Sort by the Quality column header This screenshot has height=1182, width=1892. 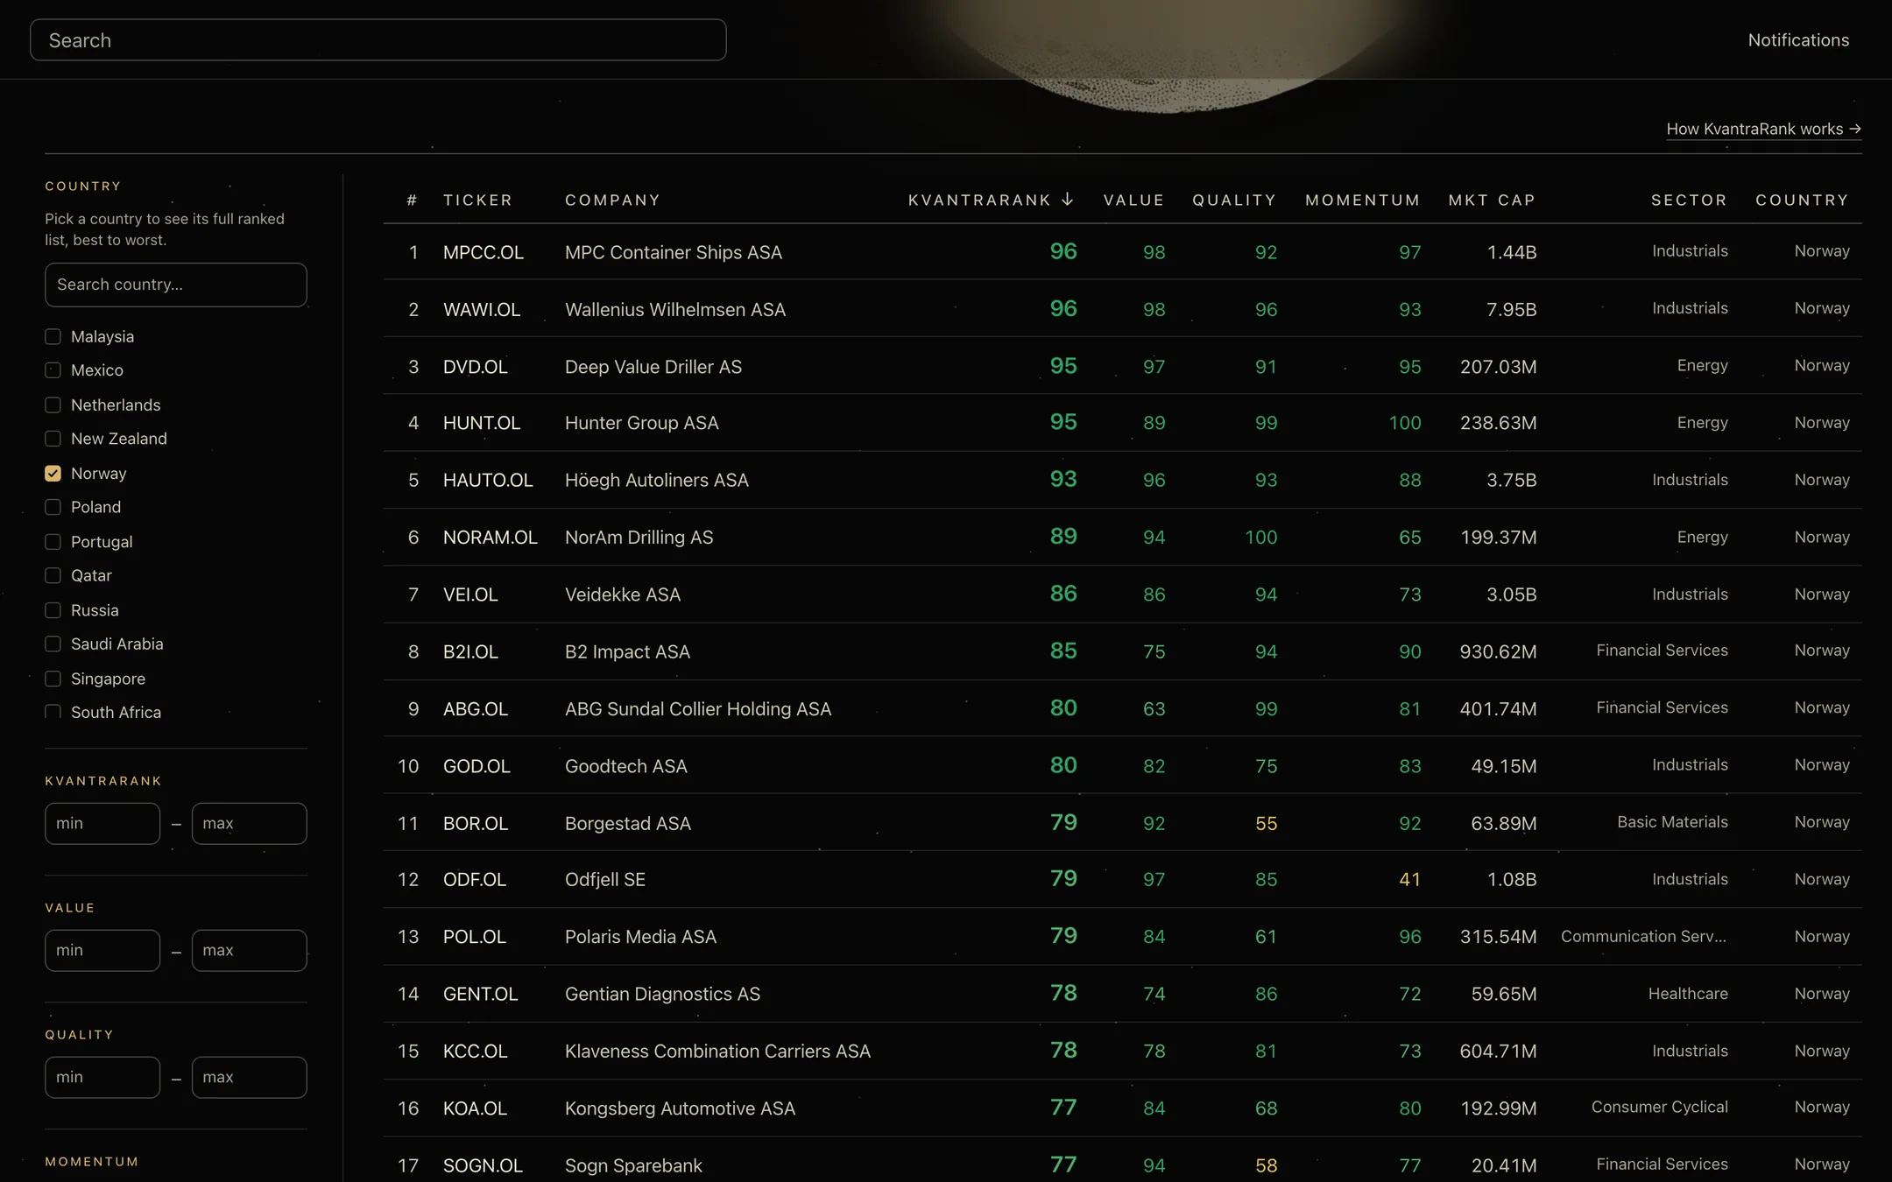pyautogui.click(x=1234, y=200)
